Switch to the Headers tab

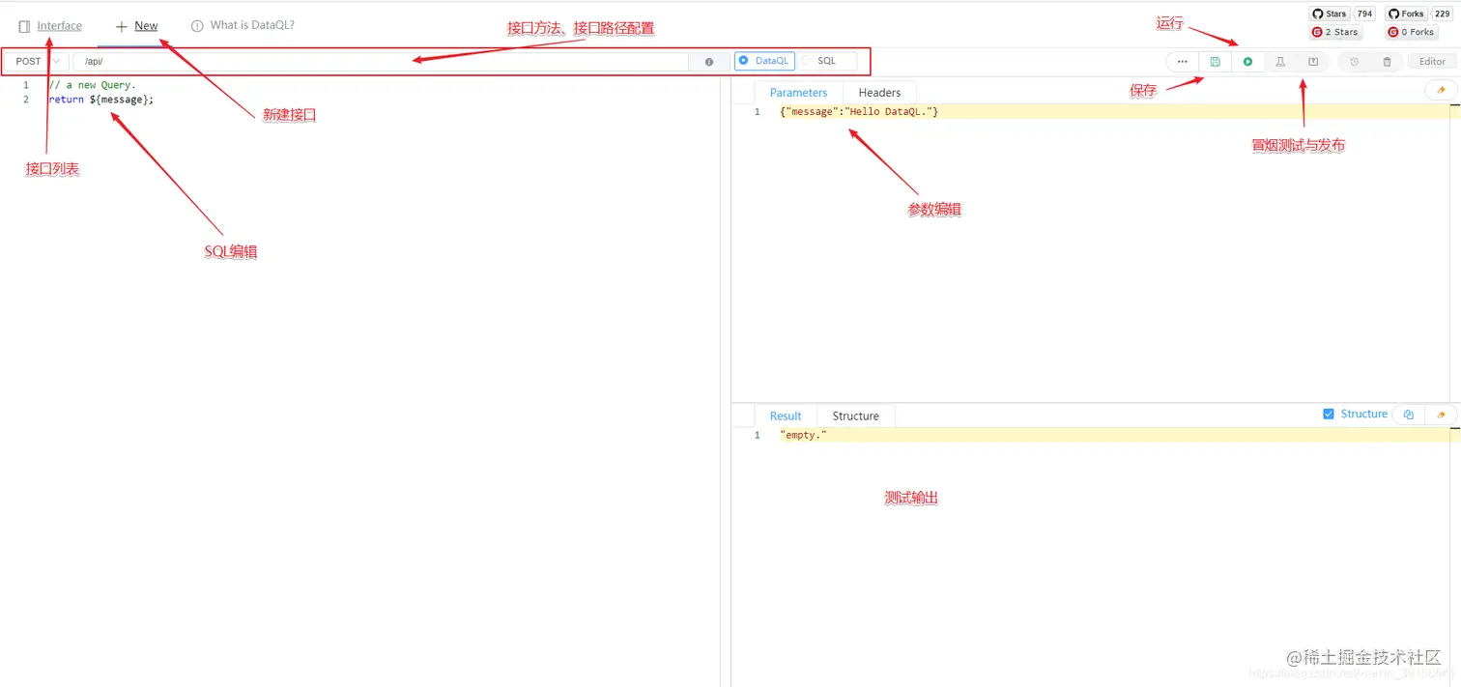point(879,93)
